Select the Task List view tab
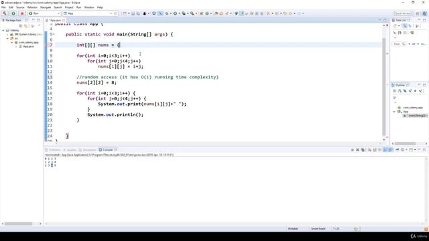Image resolution: width=429 pixels, height=241 pixels. click(x=400, y=20)
